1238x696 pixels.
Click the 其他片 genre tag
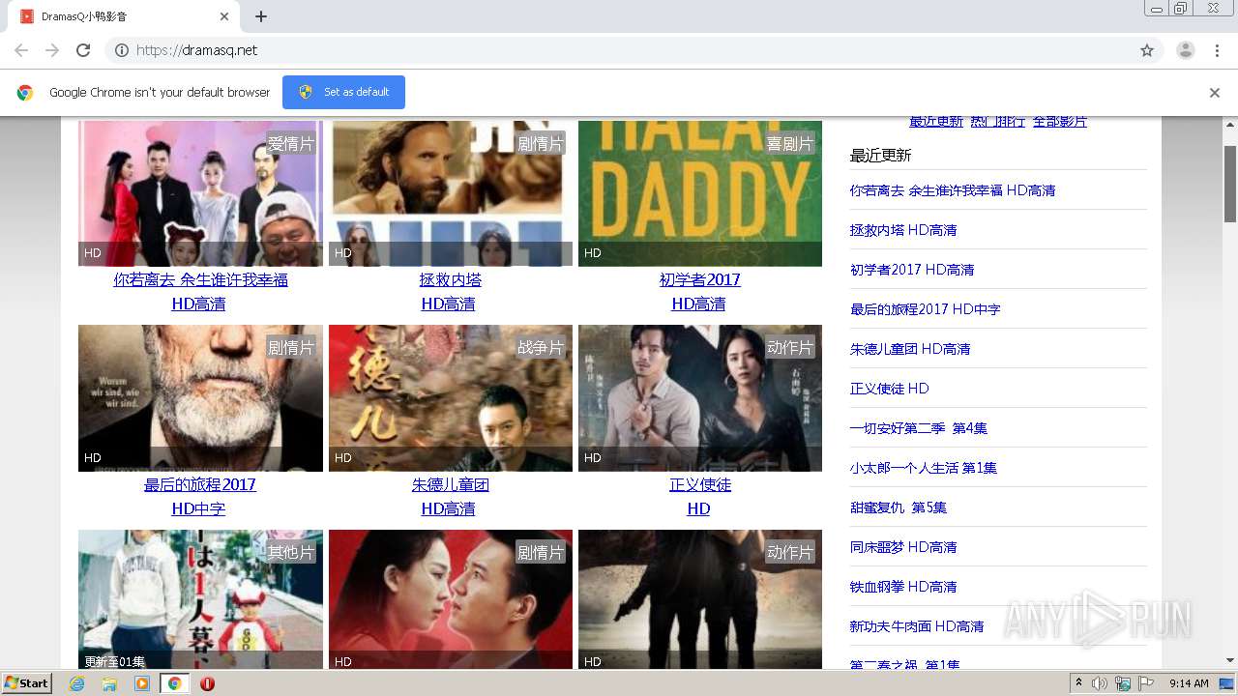pos(291,552)
